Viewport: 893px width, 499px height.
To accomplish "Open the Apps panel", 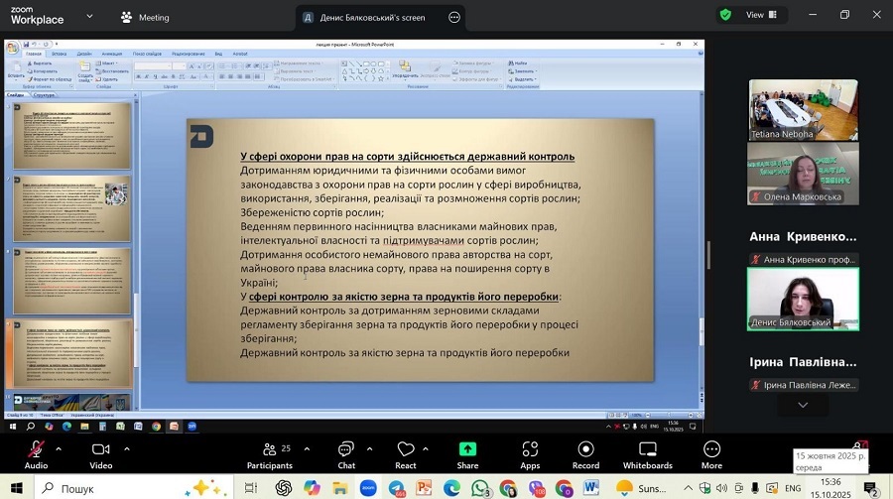I will 530,454.
